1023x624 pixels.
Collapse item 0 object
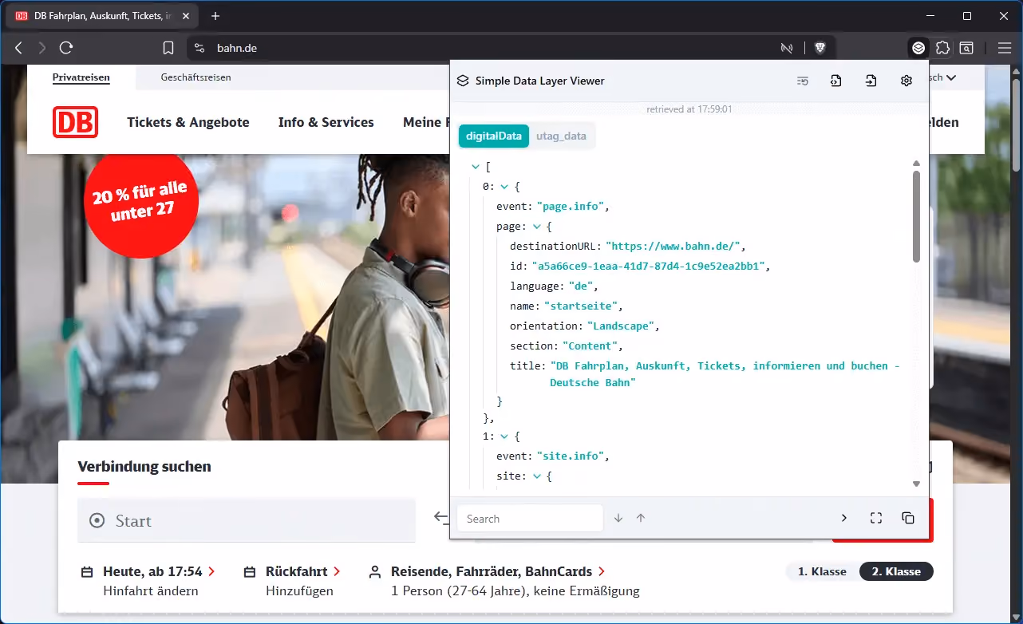[x=504, y=187]
